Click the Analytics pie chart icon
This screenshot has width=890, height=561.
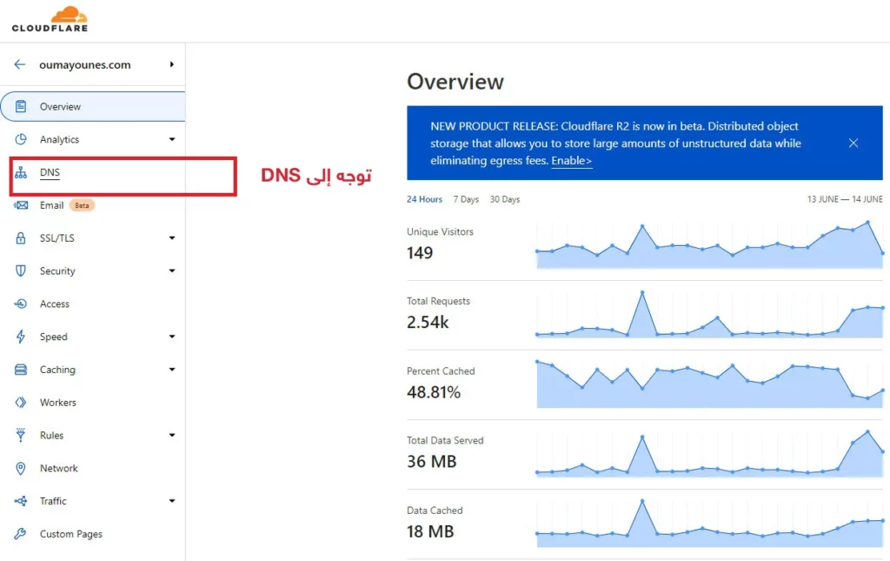click(x=21, y=139)
